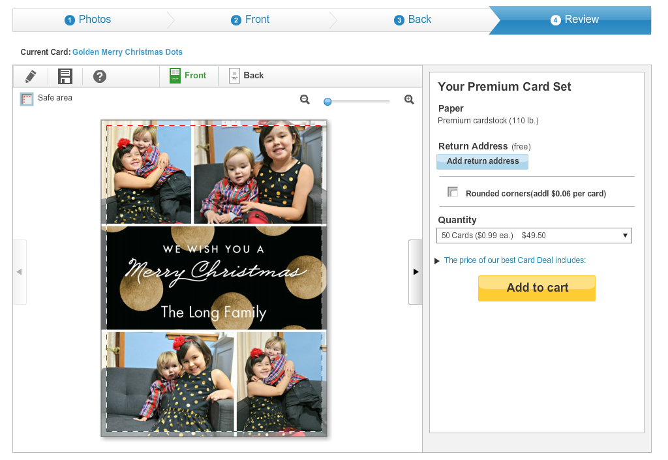Click the Premium cardstock (110 lb.) text

[x=488, y=121]
